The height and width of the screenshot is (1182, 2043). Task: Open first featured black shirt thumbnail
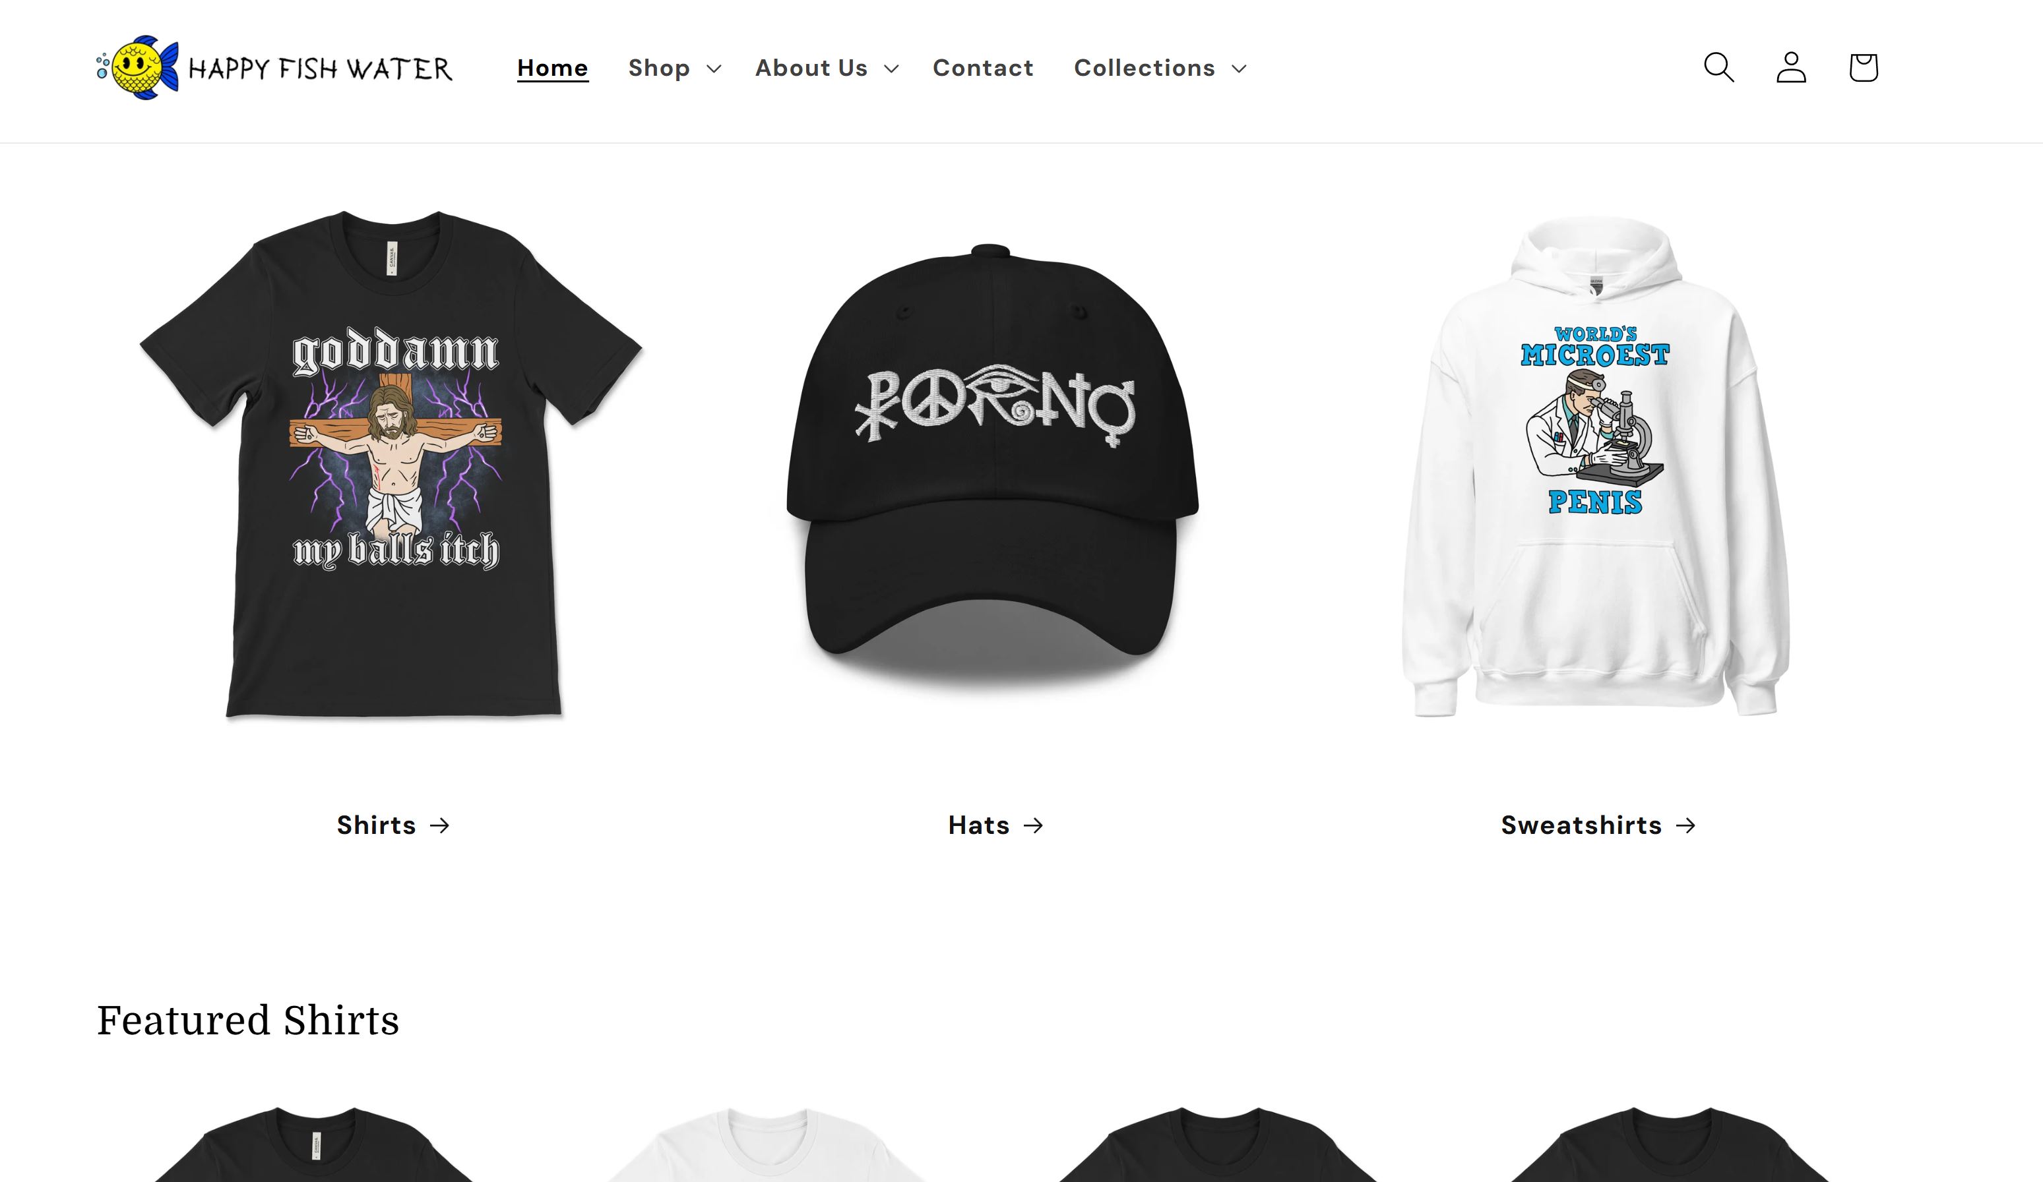(x=315, y=1144)
